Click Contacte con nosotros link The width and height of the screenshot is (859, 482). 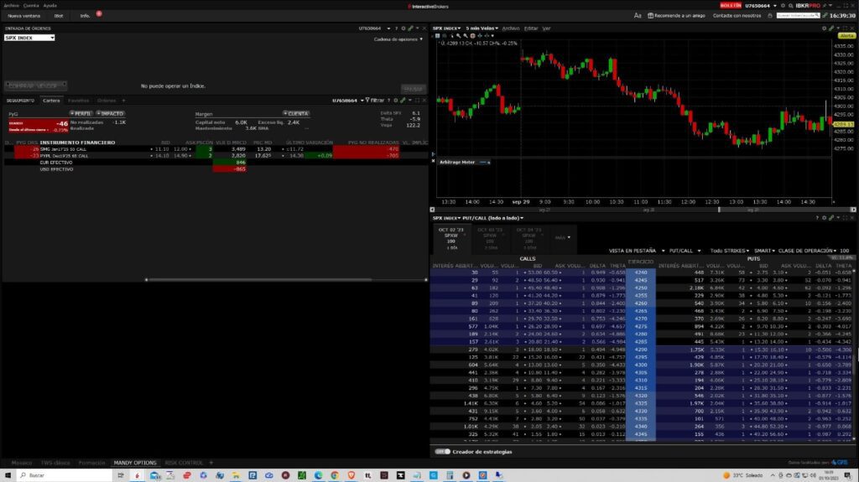pos(737,16)
